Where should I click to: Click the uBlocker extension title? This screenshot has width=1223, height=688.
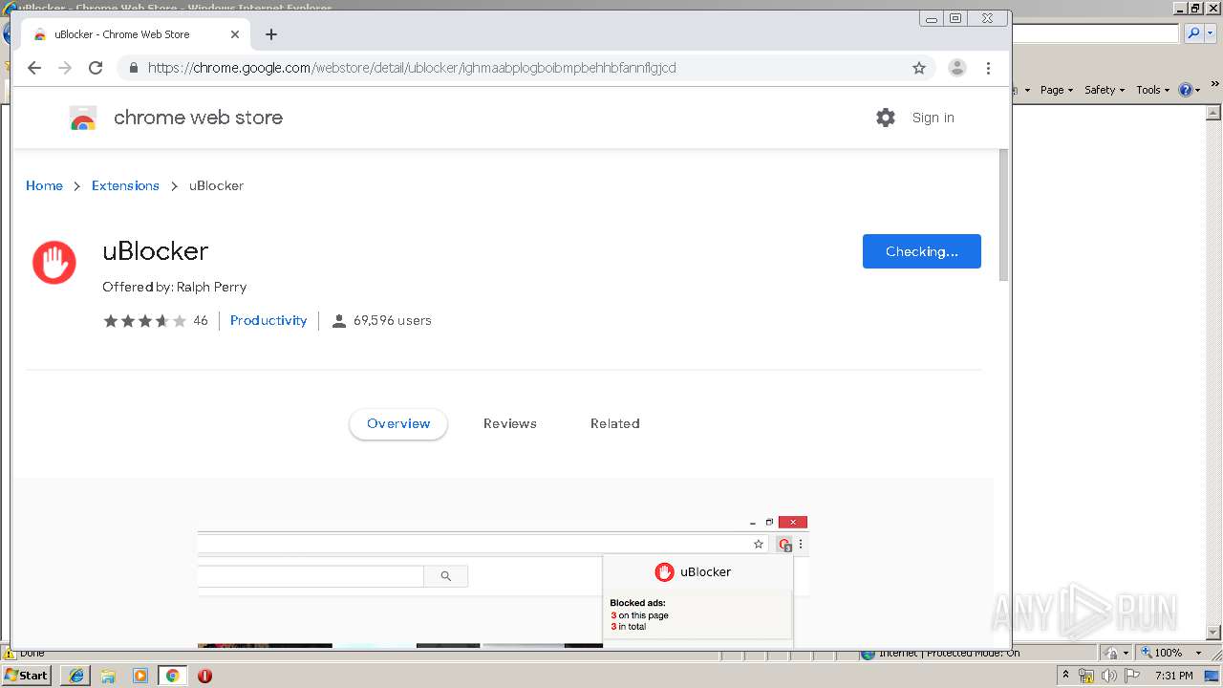coord(155,250)
